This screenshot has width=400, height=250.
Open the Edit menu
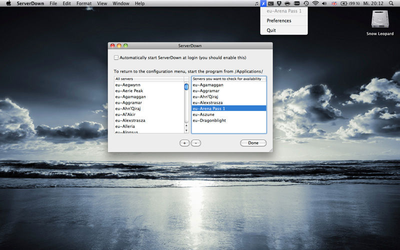coord(66,3)
